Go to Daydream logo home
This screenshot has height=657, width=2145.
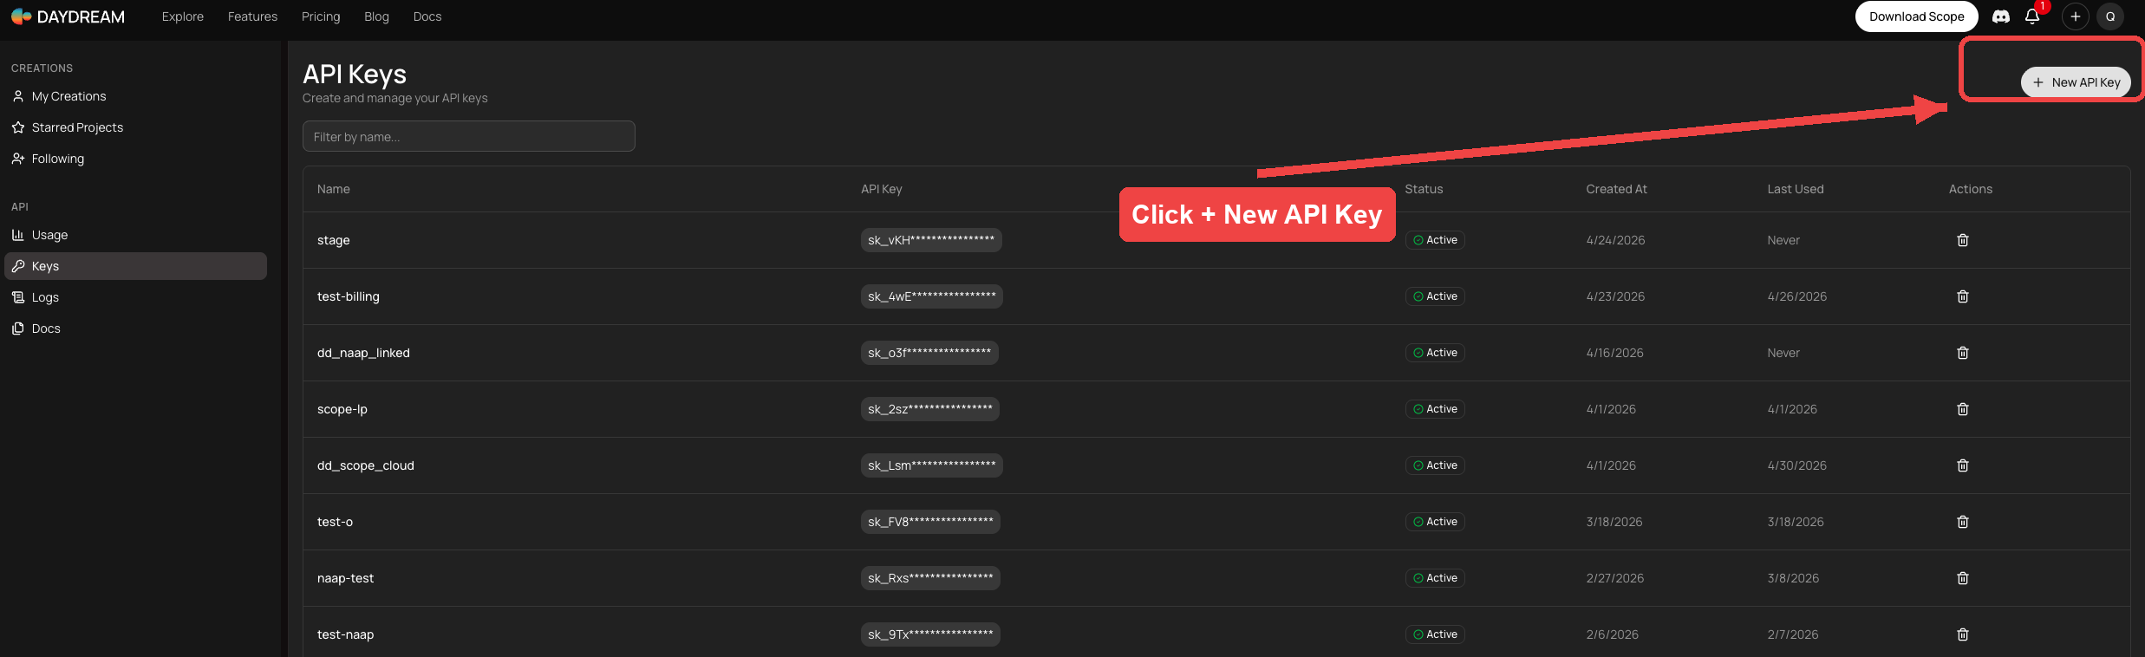pyautogui.click(x=68, y=16)
